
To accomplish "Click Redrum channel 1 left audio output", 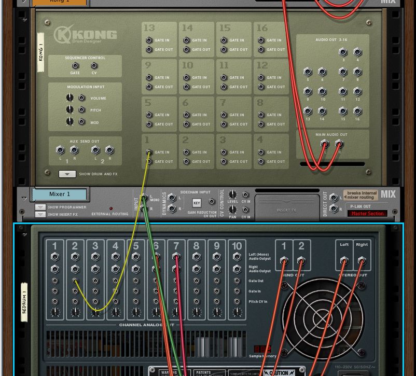I will point(55,257).
